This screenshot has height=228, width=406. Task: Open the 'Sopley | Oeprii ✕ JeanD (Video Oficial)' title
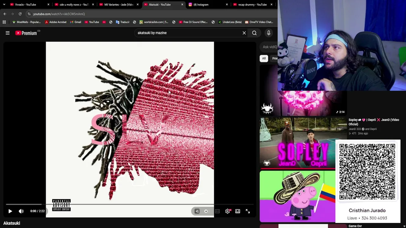[374, 122]
